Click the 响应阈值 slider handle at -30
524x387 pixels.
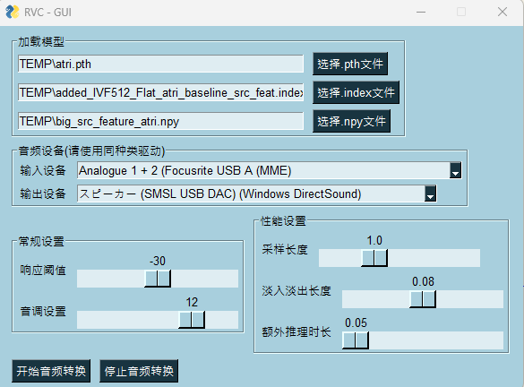158,279
